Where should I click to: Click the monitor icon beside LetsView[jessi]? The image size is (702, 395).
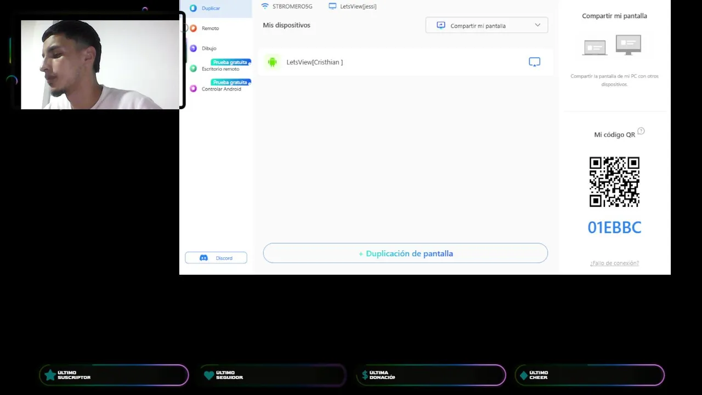point(332,6)
